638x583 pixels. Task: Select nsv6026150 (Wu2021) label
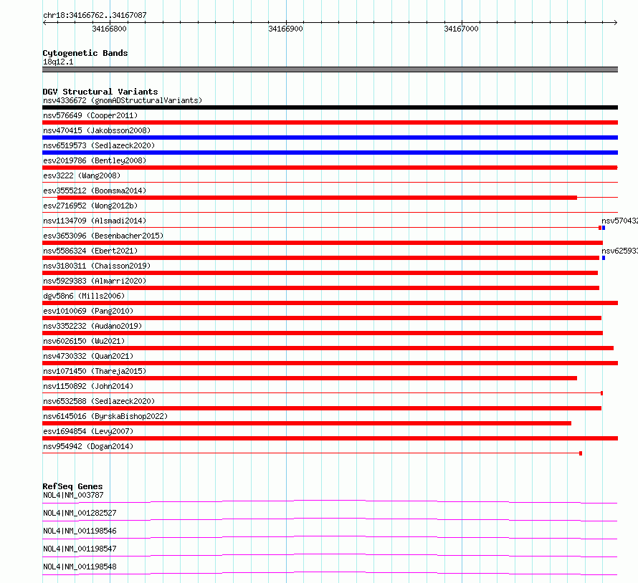click(x=84, y=341)
